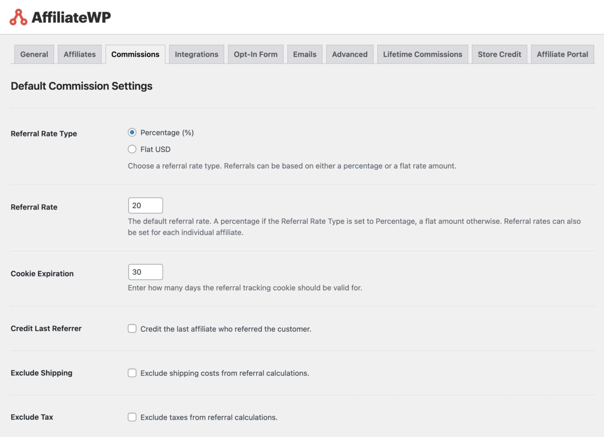Viewport: 604px width, 437px height.
Task: Select the Store Credit tab
Action: [x=500, y=54]
